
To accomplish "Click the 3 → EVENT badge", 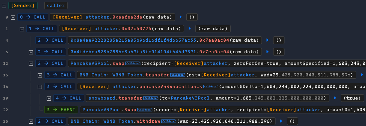I will click(x=61, y=110).
